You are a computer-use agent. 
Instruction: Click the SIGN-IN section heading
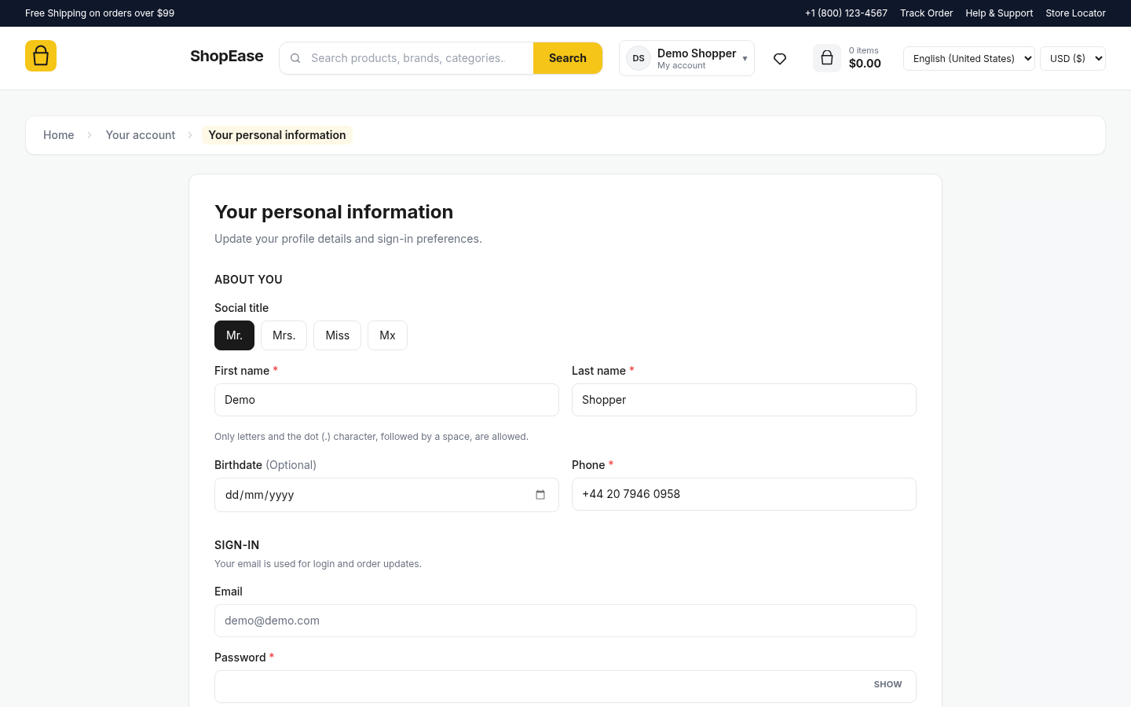tap(236, 545)
